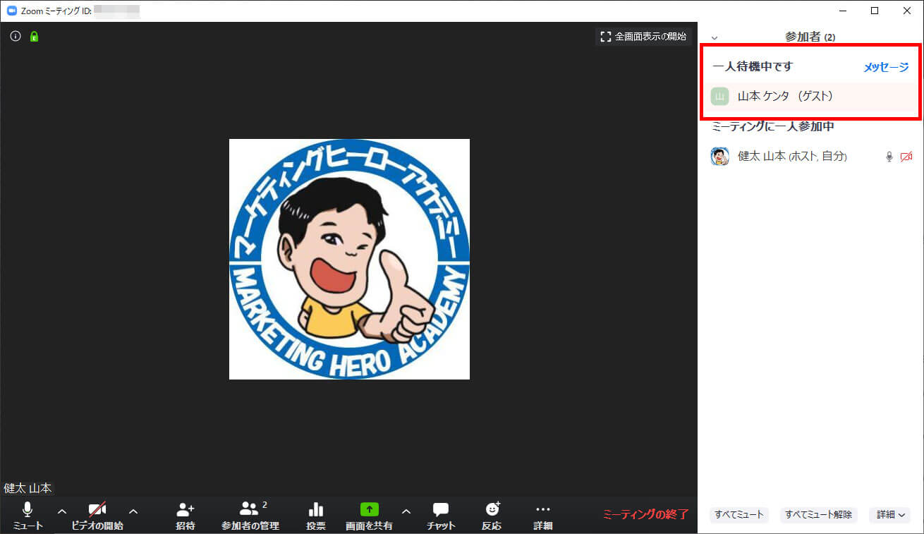Collapse the participants panel chevron
924x534 pixels.
coord(715,37)
